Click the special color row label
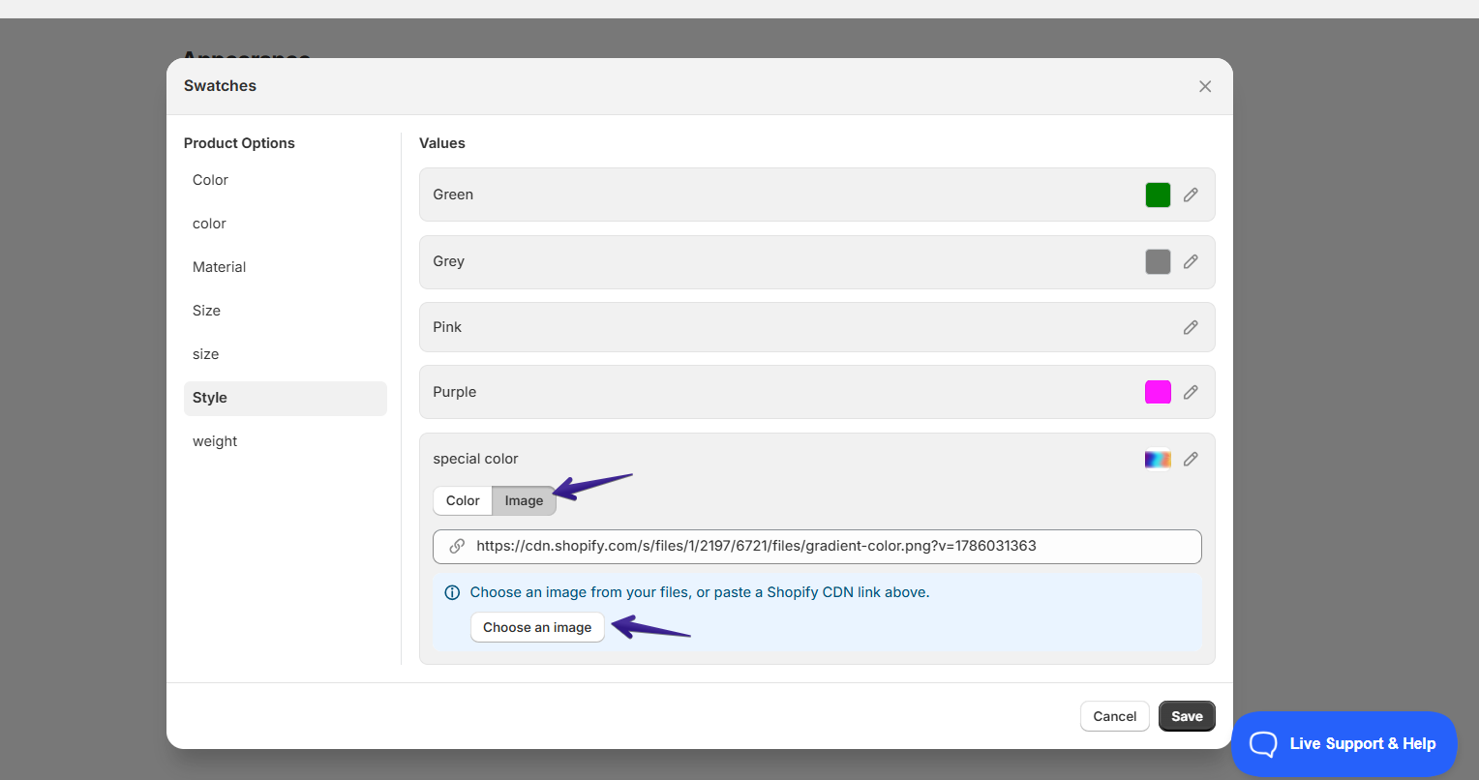The image size is (1479, 780). [475, 459]
